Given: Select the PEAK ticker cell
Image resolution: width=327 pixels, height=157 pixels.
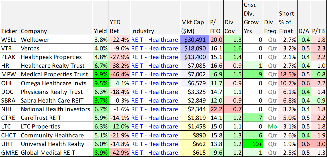Looking at the screenshot, I should click(10, 57).
